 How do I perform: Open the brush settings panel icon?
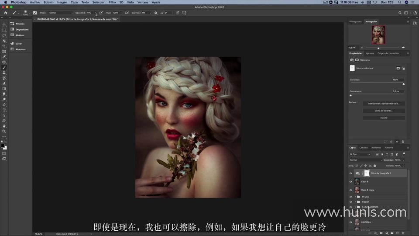tap(35, 13)
